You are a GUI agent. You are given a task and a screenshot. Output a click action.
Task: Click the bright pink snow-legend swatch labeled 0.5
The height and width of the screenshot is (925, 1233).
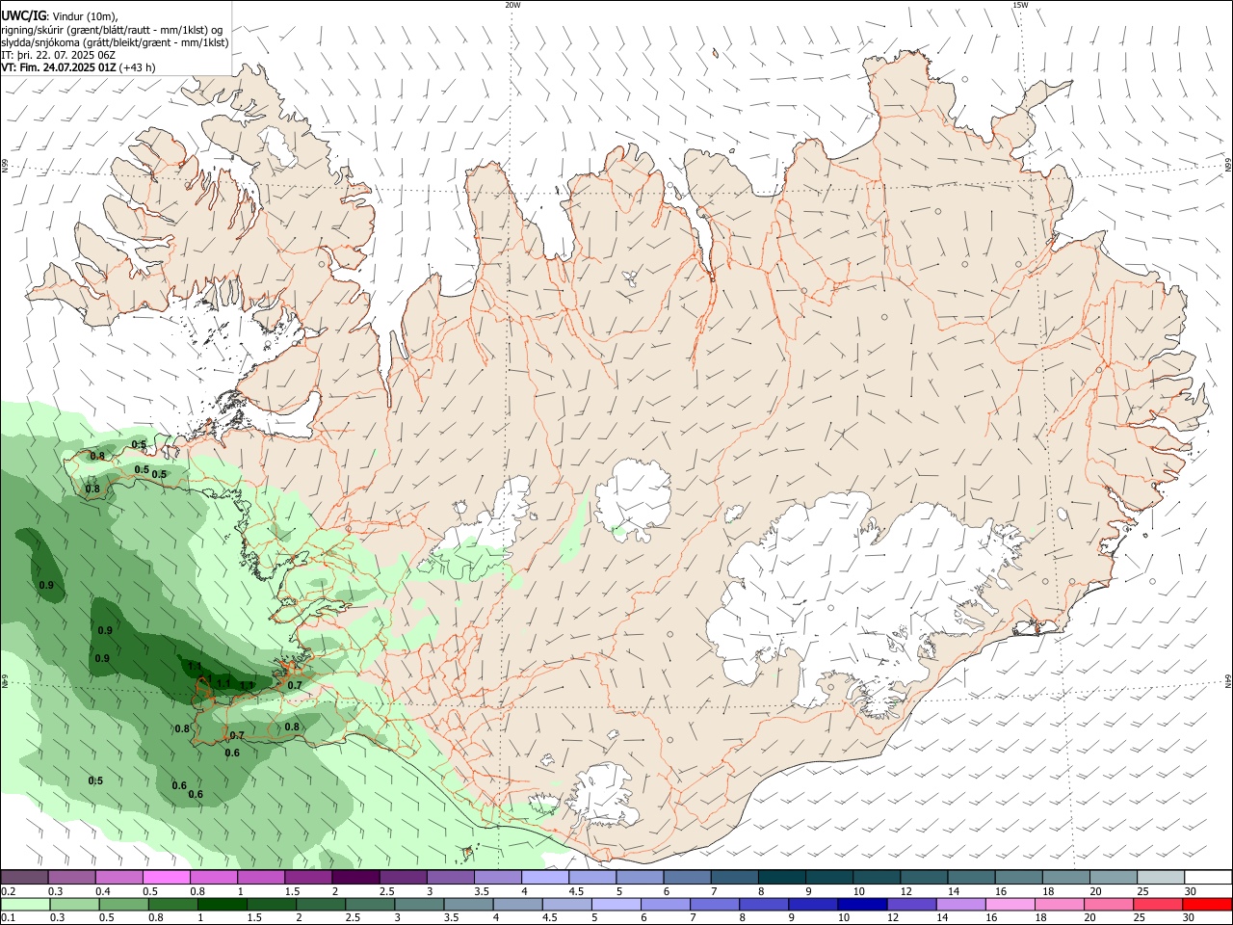click(166, 877)
